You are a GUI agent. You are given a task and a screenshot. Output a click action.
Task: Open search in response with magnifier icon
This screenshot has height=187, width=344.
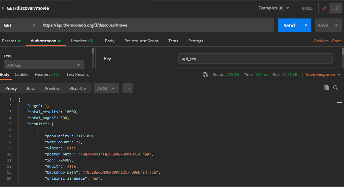tap(336, 88)
